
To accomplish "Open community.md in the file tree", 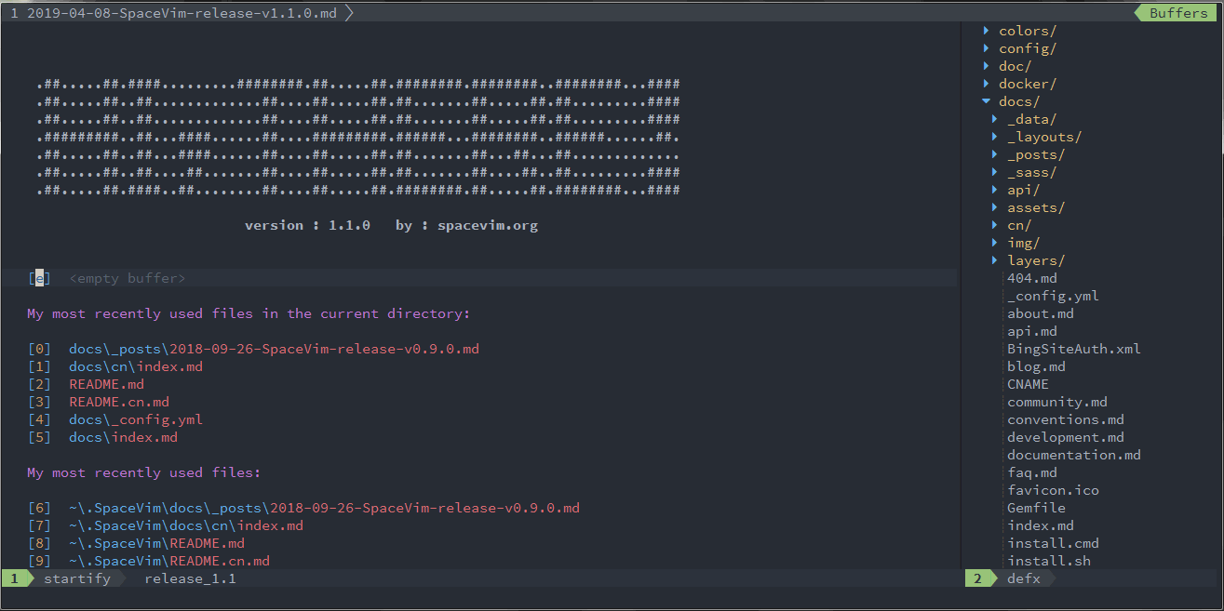I will click(1057, 402).
